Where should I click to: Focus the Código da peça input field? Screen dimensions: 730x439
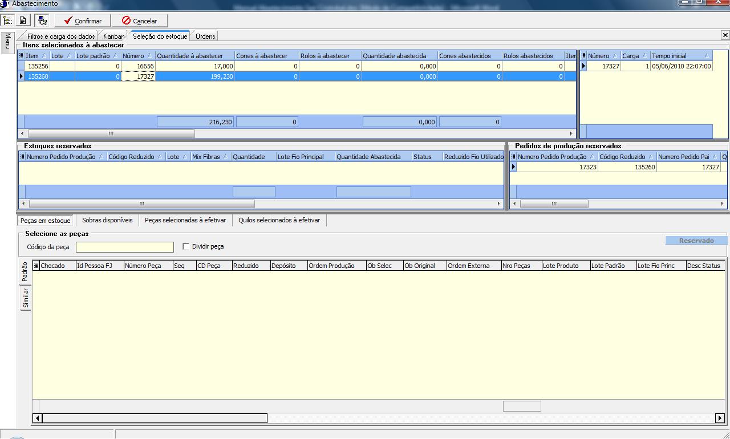124,247
